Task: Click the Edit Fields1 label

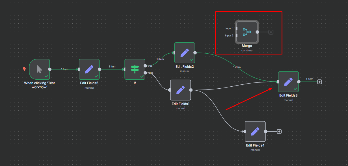Action: coord(180,104)
